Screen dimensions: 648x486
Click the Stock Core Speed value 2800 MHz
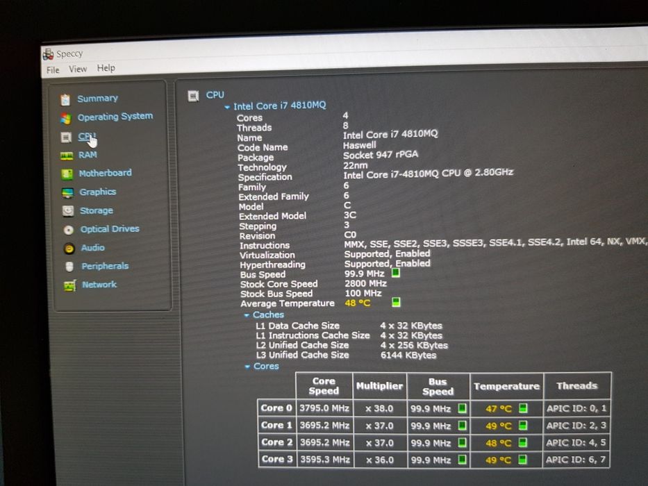click(366, 283)
